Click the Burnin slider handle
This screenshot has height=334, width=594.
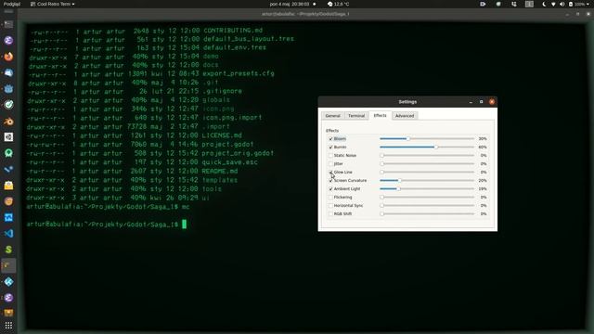(x=436, y=148)
